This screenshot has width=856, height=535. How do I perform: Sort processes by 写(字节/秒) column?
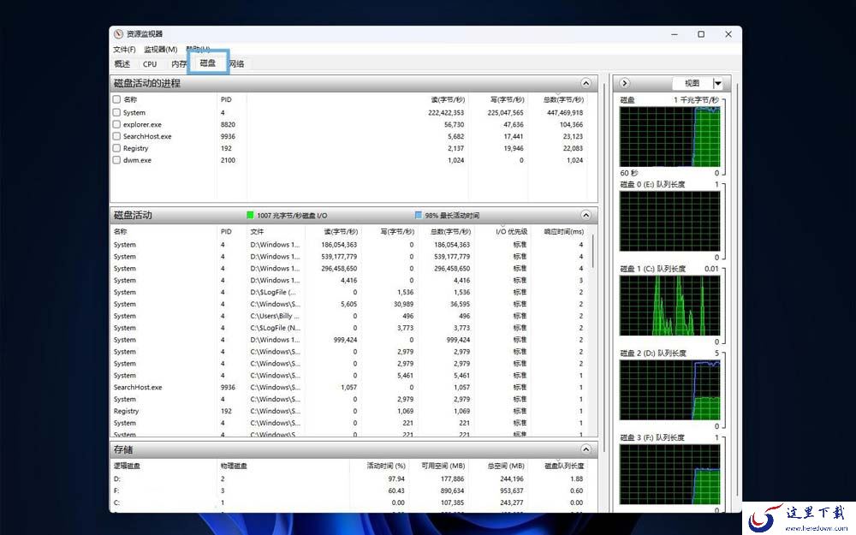tap(507, 99)
